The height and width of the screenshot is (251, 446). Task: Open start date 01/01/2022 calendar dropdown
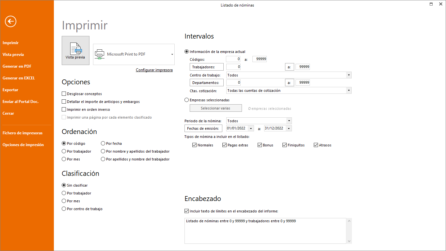coord(251,128)
